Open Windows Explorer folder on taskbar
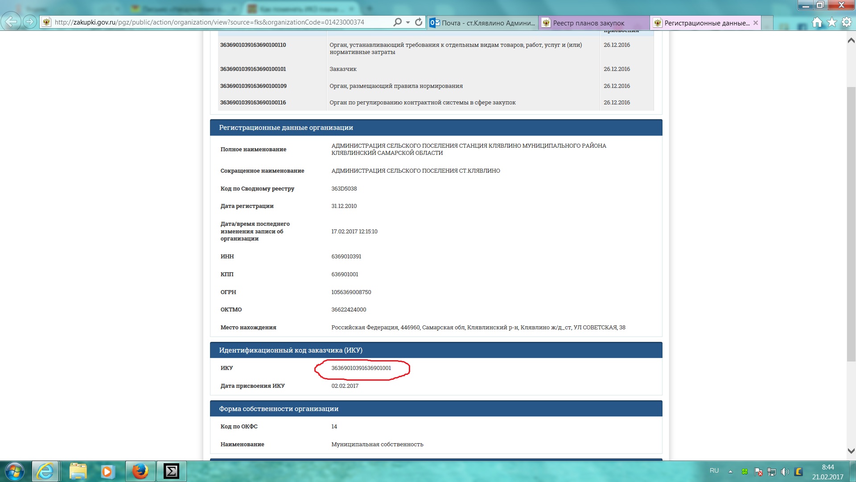The image size is (856, 482). click(78, 471)
